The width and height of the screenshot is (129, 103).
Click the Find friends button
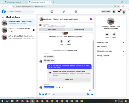pos(106,12)
